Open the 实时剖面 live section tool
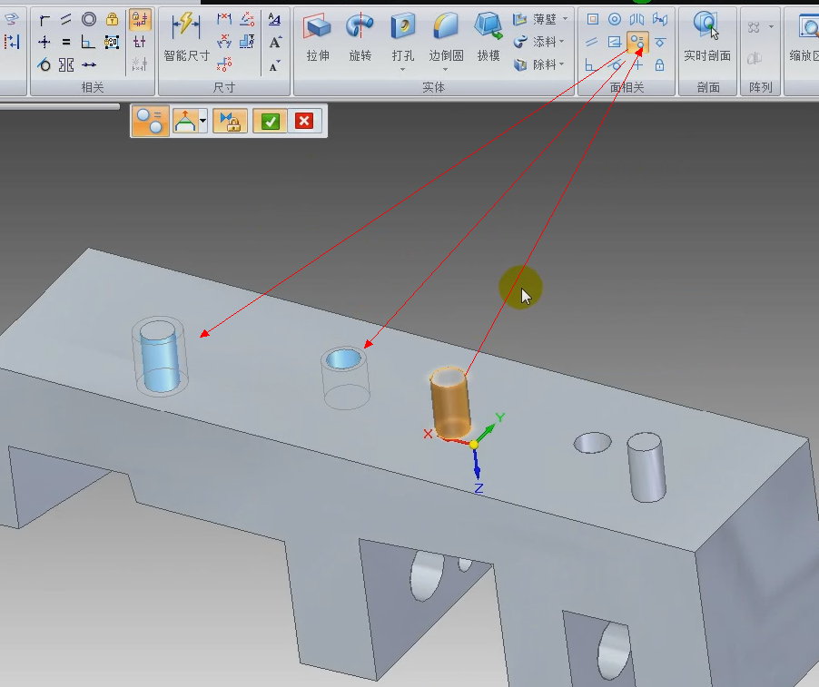Viewport: 819px width, 687px height. point(707,36)
